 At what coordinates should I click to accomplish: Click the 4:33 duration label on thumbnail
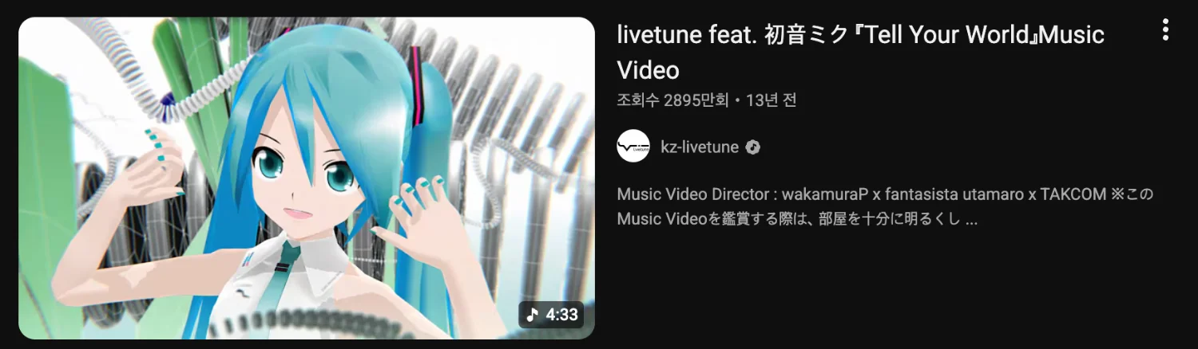point(561,315)
